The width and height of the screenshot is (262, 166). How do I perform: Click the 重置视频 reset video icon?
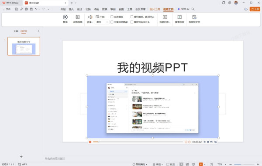(x=179, y=17)
